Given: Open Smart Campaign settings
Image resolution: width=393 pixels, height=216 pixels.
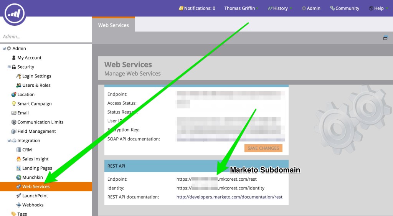Looking at the screenshot, I should [x=34, y=104].
